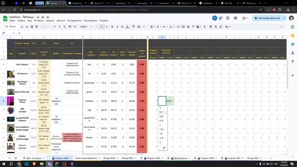Increase font size with plus button
Screen dimensions: 297x167
[x=107, y=27]
